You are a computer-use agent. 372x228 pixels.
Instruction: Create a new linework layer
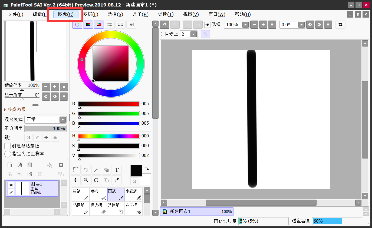point(20,165)
